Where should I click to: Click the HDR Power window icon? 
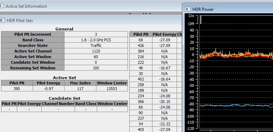point(188,9)
